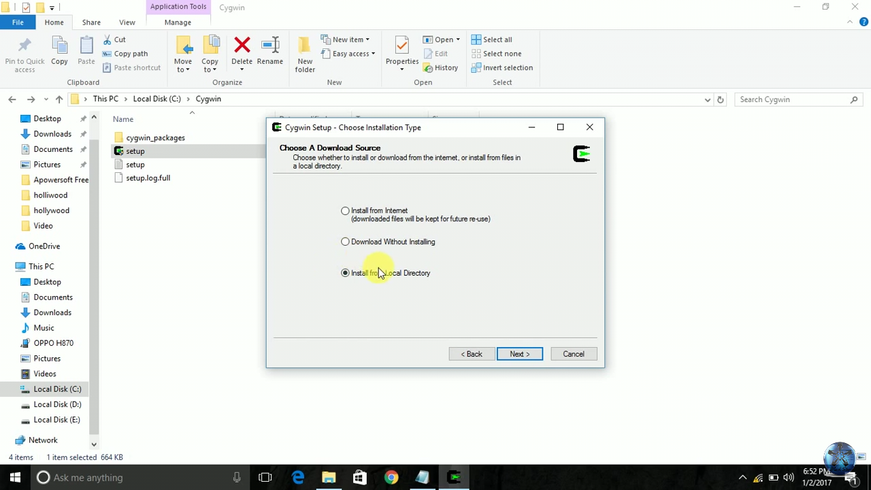Click This PC in the address breadcrumb
Viewport: 871px width, 490px height.
pos(105,99)
